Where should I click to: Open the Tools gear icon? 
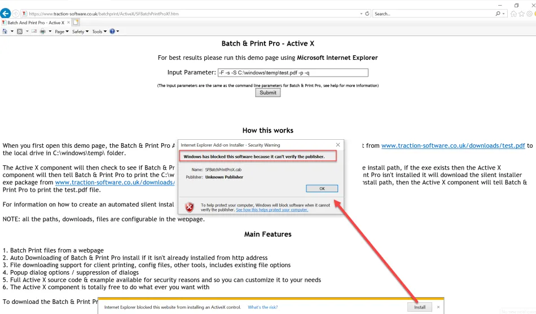[x=529, y=14]
